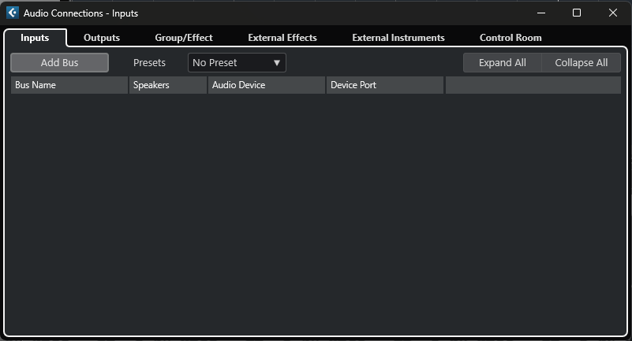Click the empty bus list area
The width and height of the screenshot is (632, 341).
(316, 213)
